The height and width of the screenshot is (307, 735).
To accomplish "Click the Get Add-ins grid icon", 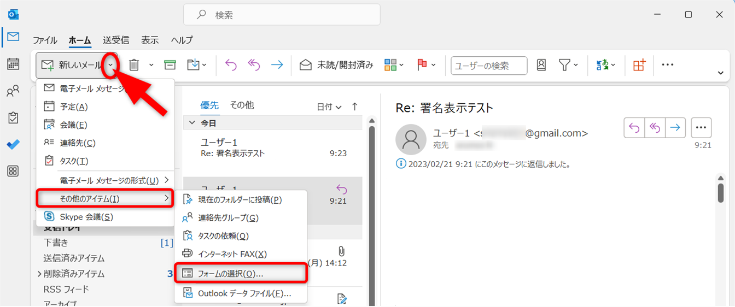I will [639, 65].
